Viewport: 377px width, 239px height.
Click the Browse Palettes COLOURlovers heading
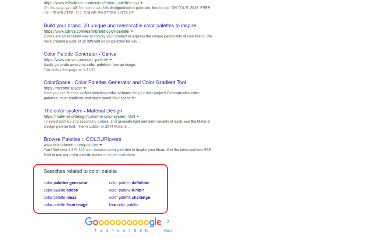pos(82,139)
